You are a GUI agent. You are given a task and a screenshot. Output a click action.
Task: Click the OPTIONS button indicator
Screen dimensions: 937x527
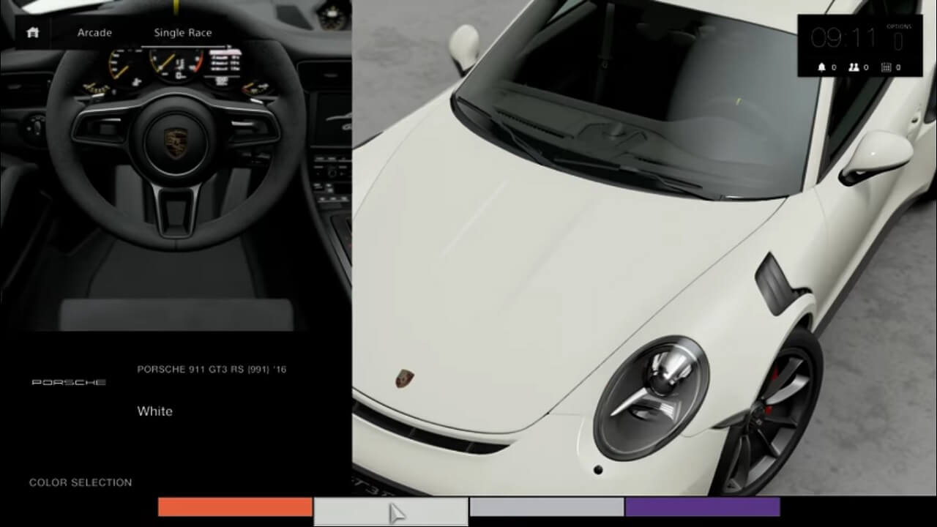(x=898, y=37)
